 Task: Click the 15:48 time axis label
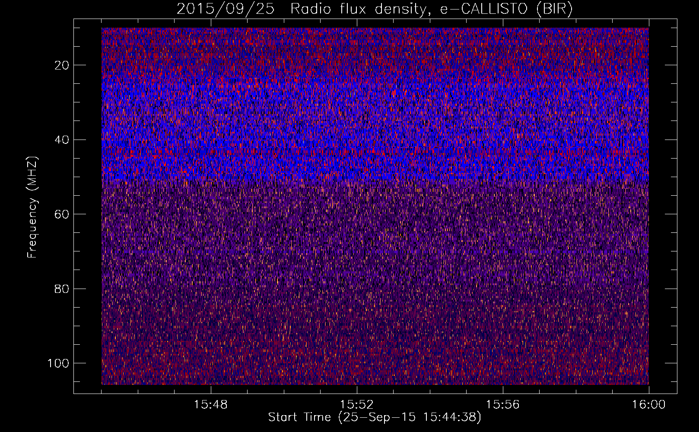[x=211, y=405]
